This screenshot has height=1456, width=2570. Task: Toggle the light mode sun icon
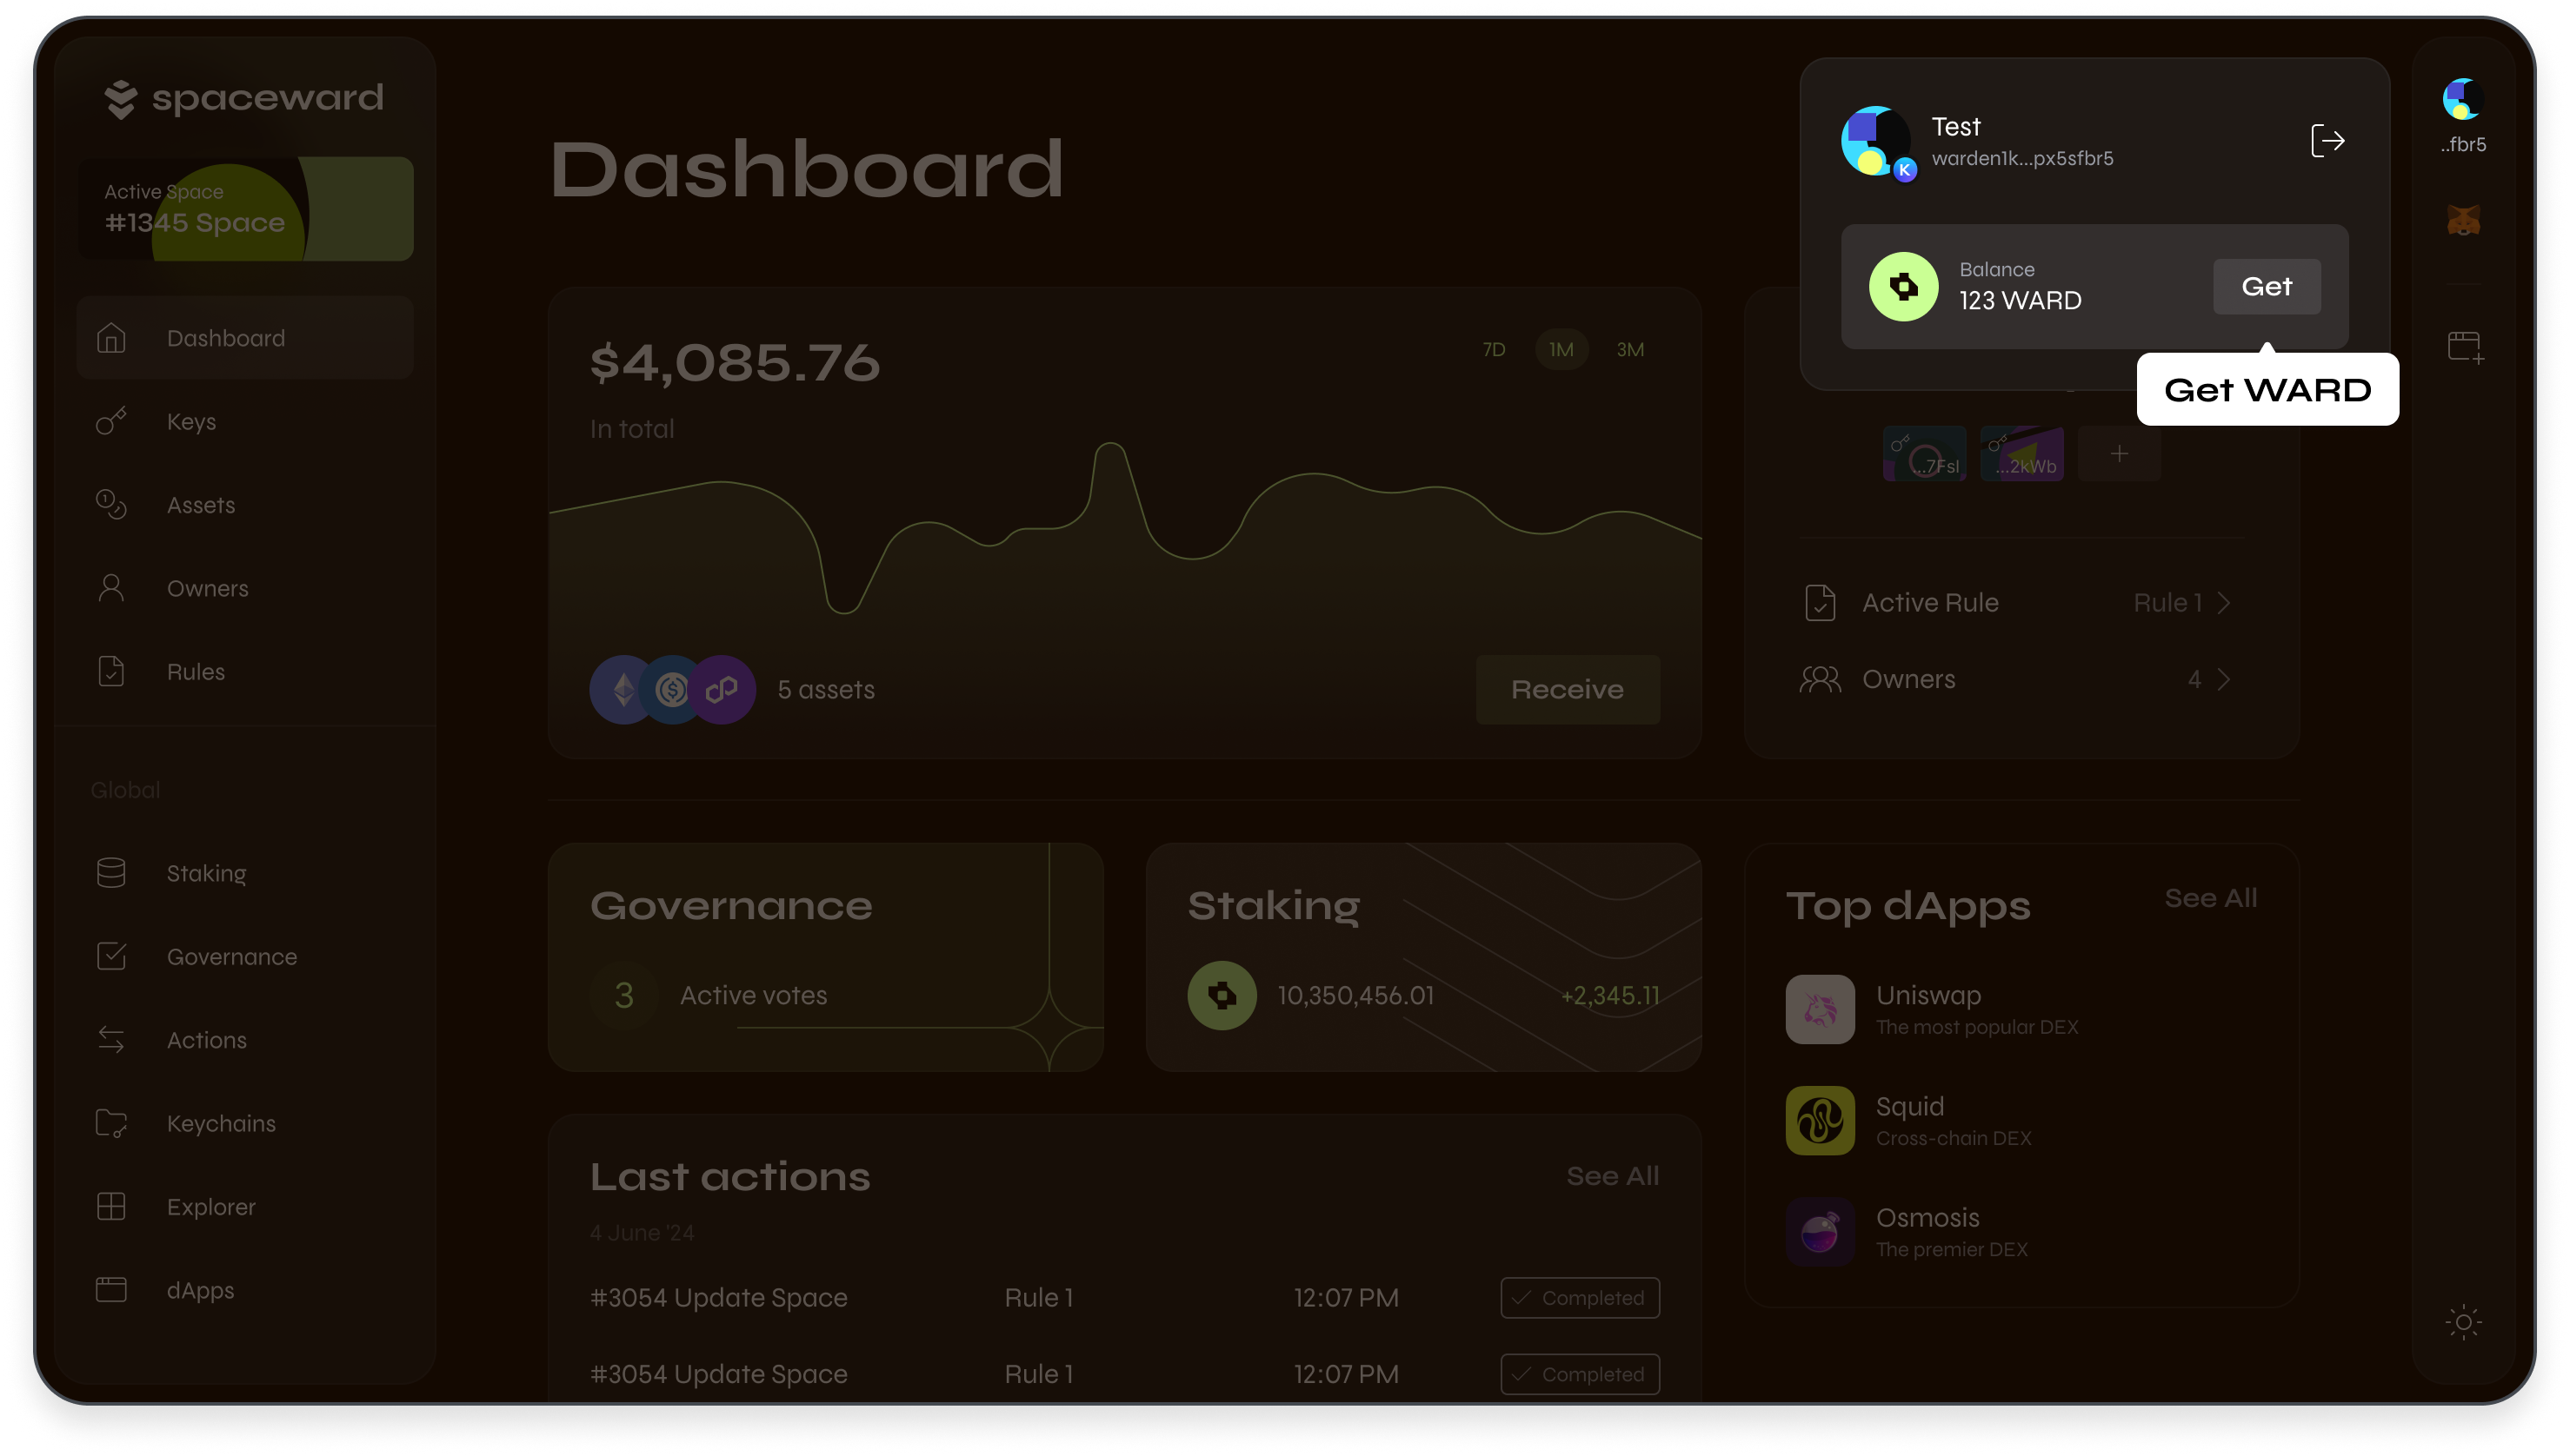pyautogui.click(x=2463, y=1322)
